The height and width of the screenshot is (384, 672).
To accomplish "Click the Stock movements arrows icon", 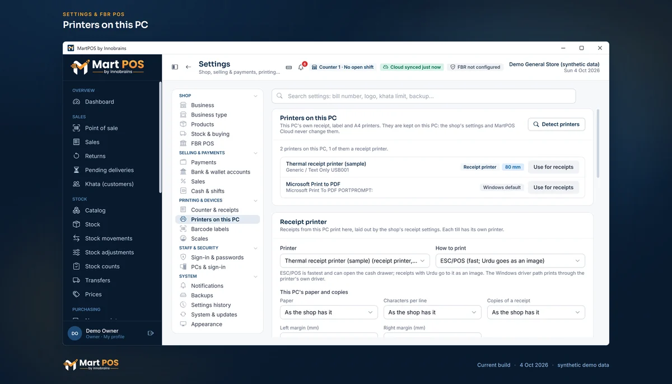I will 76,238.
